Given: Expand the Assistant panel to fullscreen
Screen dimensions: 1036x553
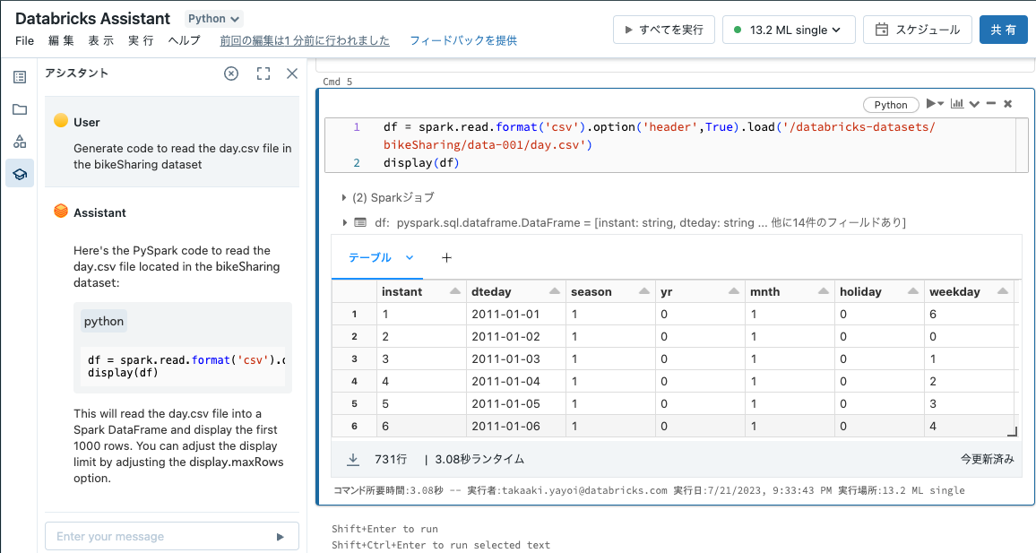Looking at the screenshot, I should (263, 73).
